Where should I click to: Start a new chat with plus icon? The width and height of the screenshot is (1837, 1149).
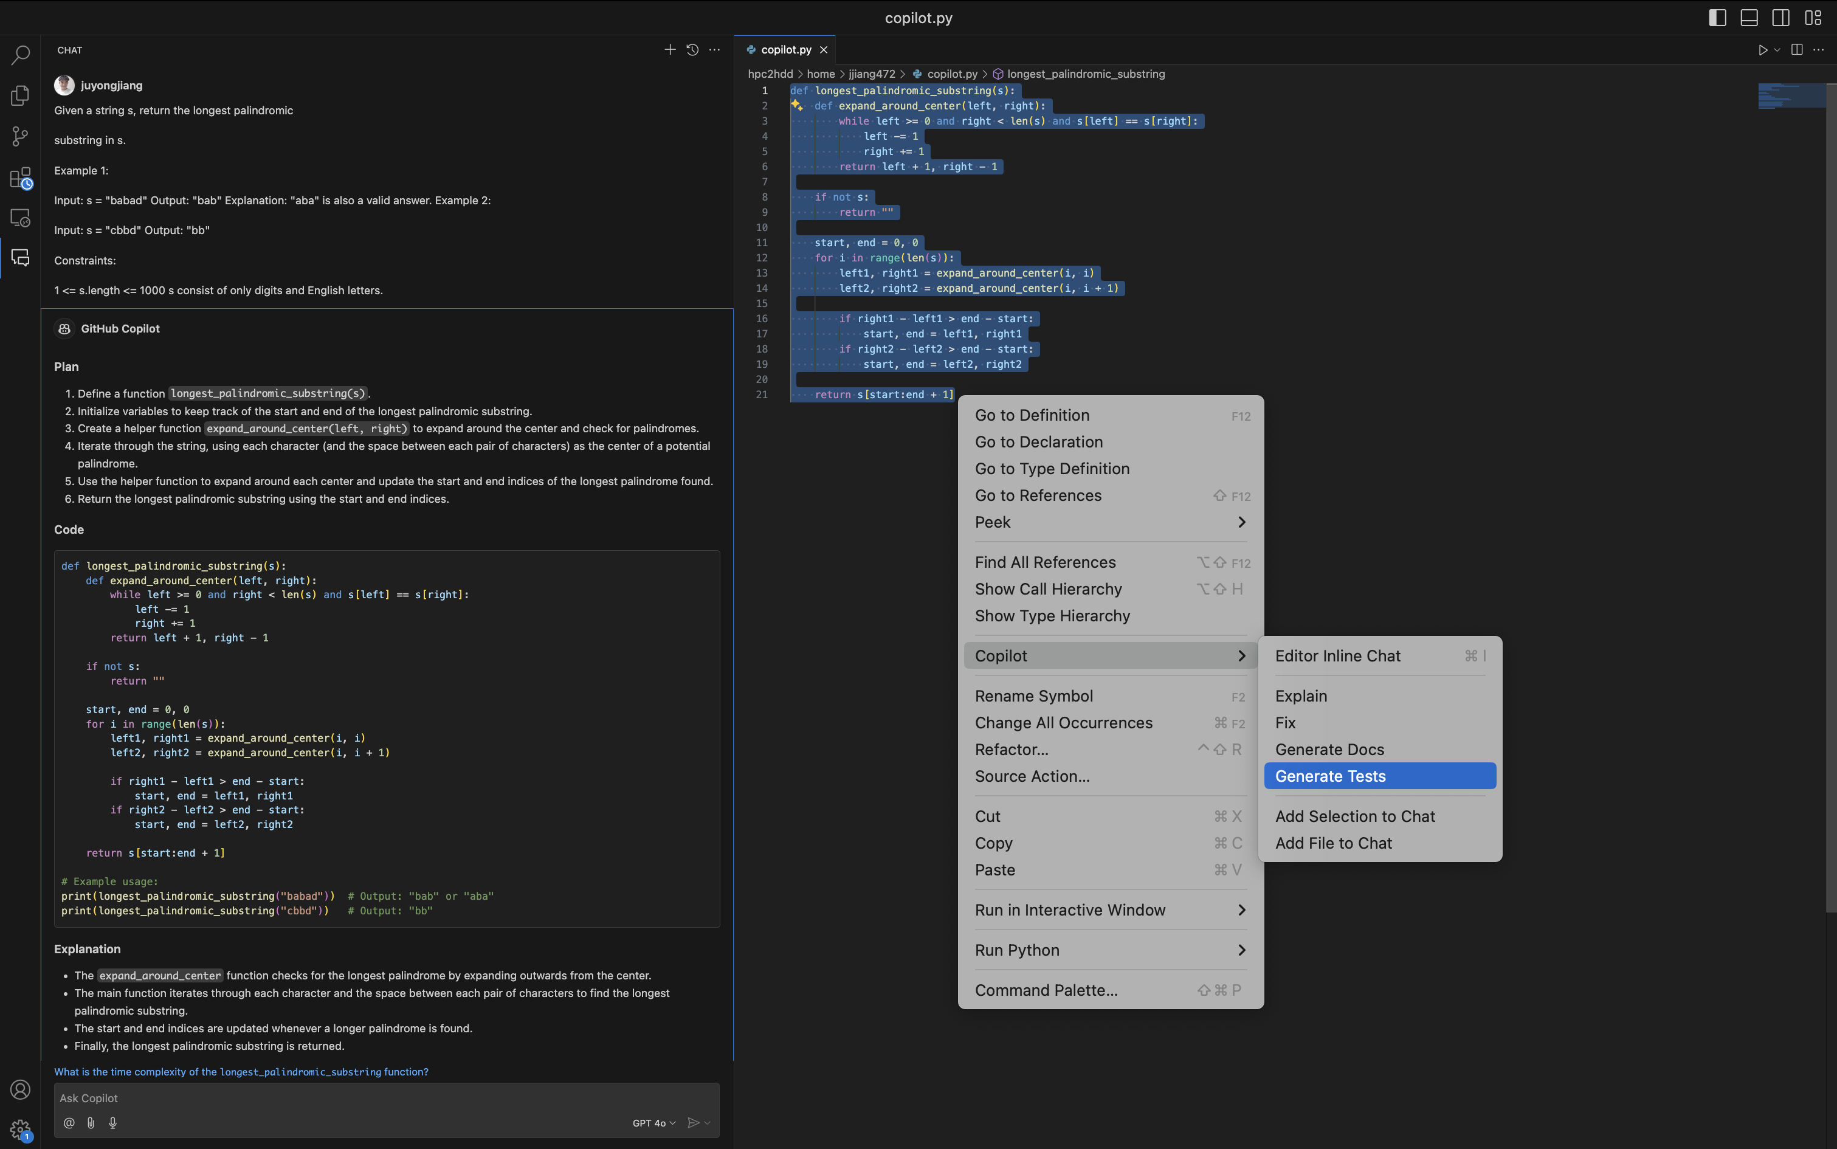point(669,50)
